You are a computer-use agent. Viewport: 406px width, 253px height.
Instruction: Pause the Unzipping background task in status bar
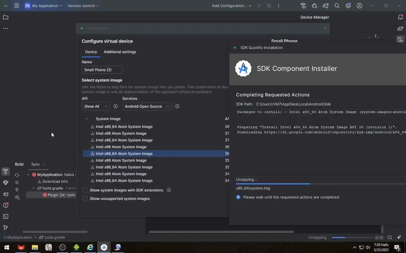[377, 238]
